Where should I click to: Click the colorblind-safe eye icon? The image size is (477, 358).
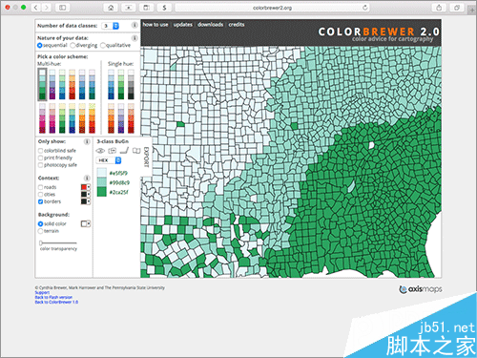[x=100, y=151]
